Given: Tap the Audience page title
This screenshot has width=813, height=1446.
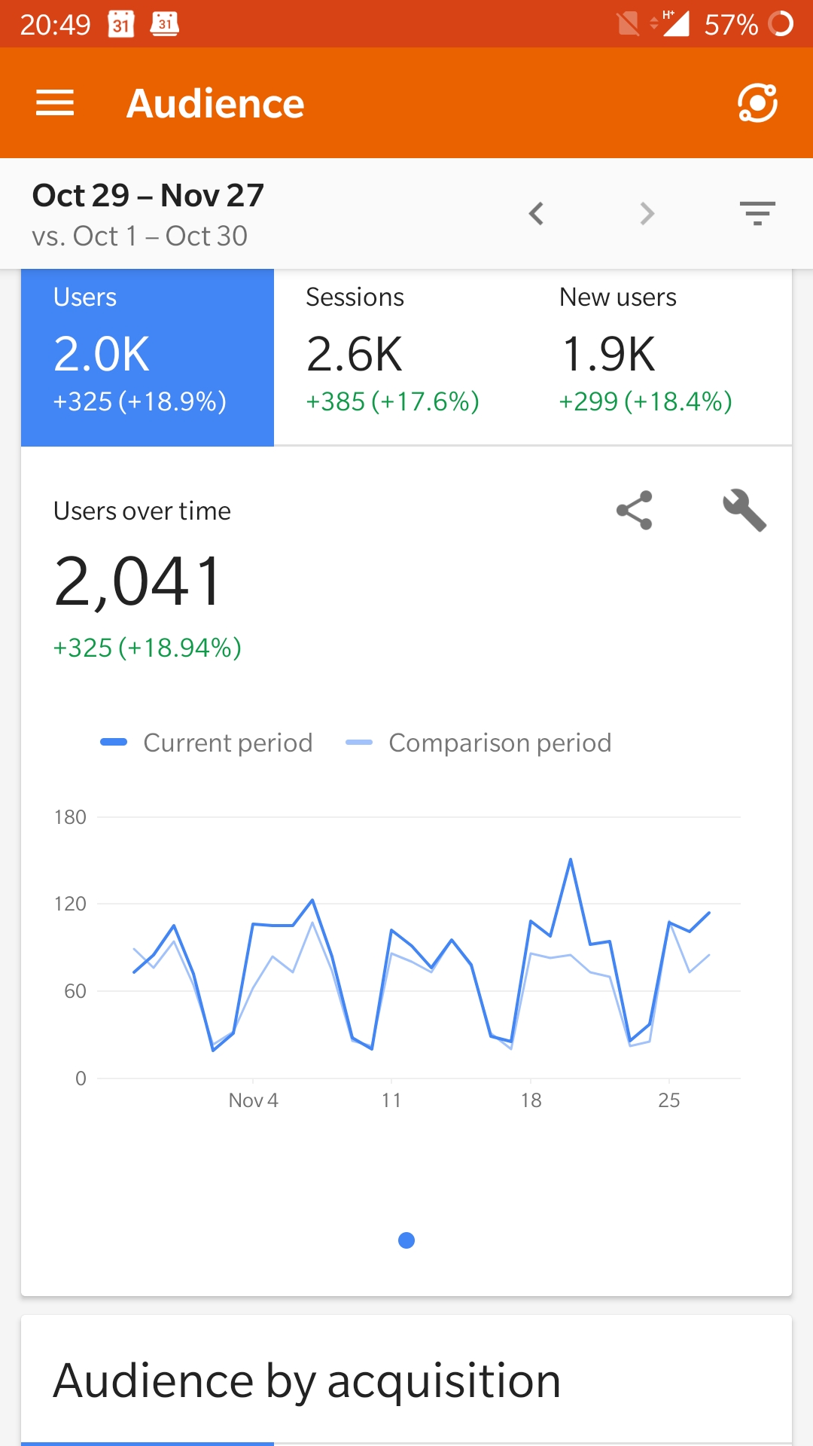Looking at the screenshot, I should coord(215,103).
